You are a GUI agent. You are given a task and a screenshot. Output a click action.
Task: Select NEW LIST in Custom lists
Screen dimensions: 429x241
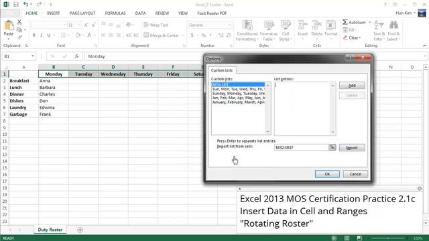click(x=238, y=85)
